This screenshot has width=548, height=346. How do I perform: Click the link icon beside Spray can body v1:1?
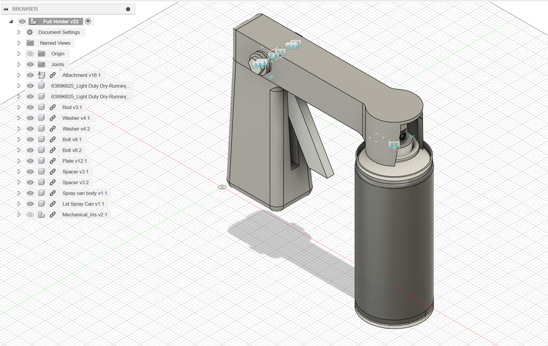(53, 193)
